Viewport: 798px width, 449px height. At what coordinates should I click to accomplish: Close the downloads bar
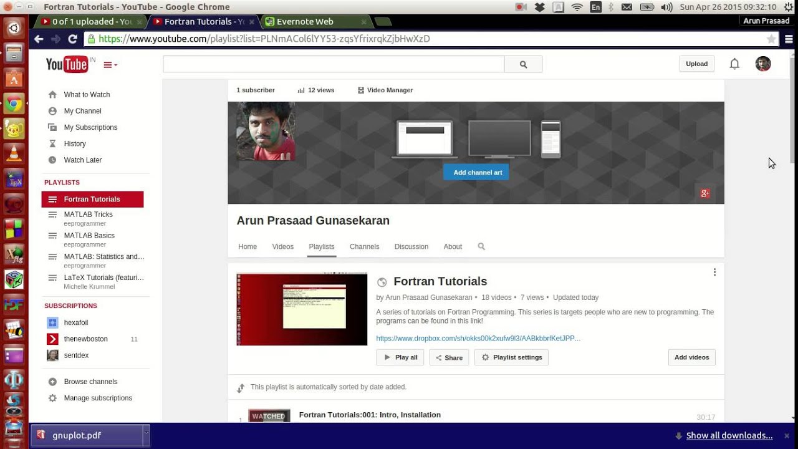[x=787, y=435]
